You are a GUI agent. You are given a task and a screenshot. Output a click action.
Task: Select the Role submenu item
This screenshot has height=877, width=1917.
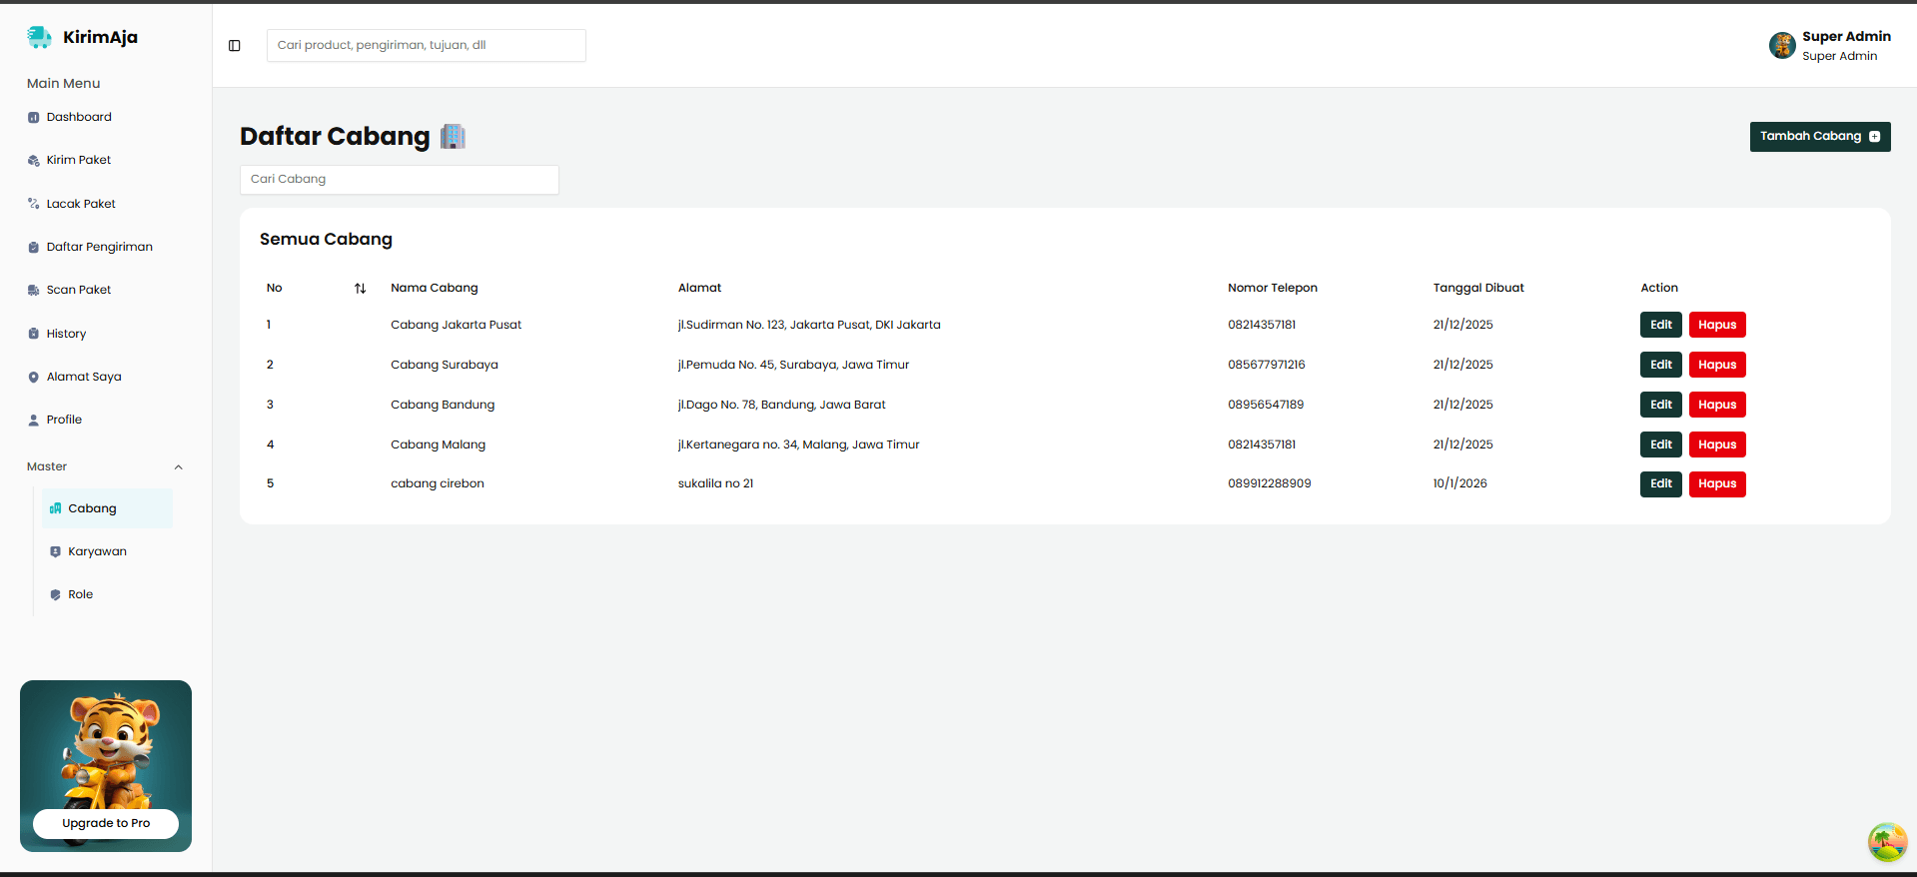[x=80, y=594]
